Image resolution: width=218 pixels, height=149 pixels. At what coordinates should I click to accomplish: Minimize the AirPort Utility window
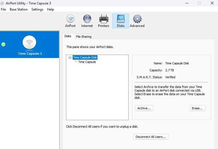(x=187, y=3)
